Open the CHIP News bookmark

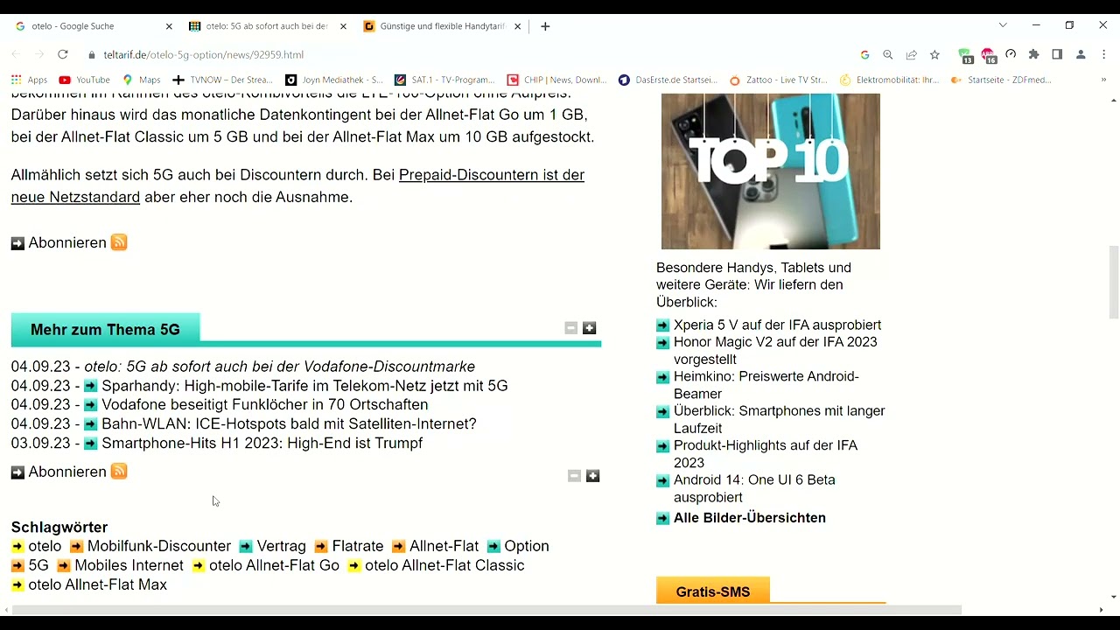[556, 80]
